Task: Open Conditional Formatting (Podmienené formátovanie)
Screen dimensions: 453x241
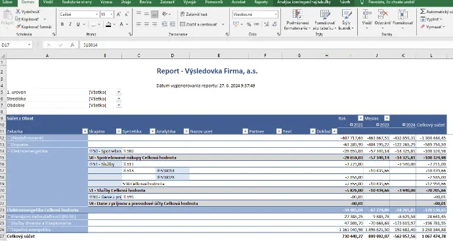Action: pyautogui.click(x=297, y=19)
